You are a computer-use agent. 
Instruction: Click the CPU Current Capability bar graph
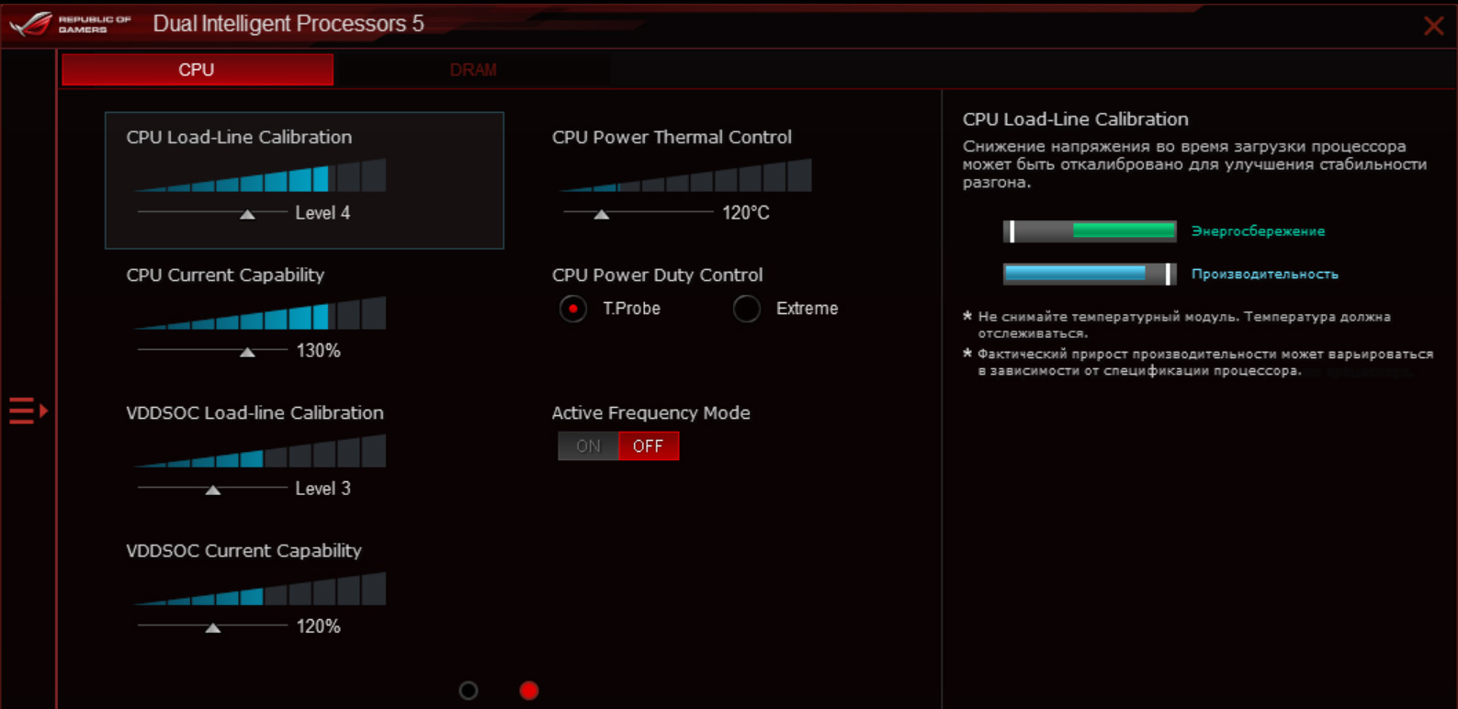tap(260, 313)
